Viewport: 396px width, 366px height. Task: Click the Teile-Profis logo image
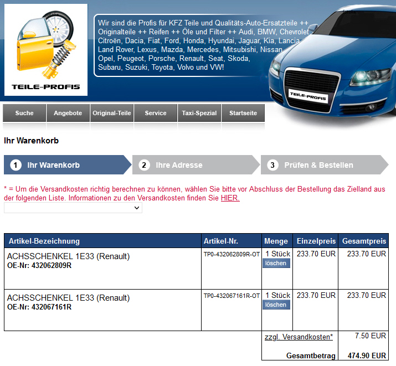pos(46,50)
